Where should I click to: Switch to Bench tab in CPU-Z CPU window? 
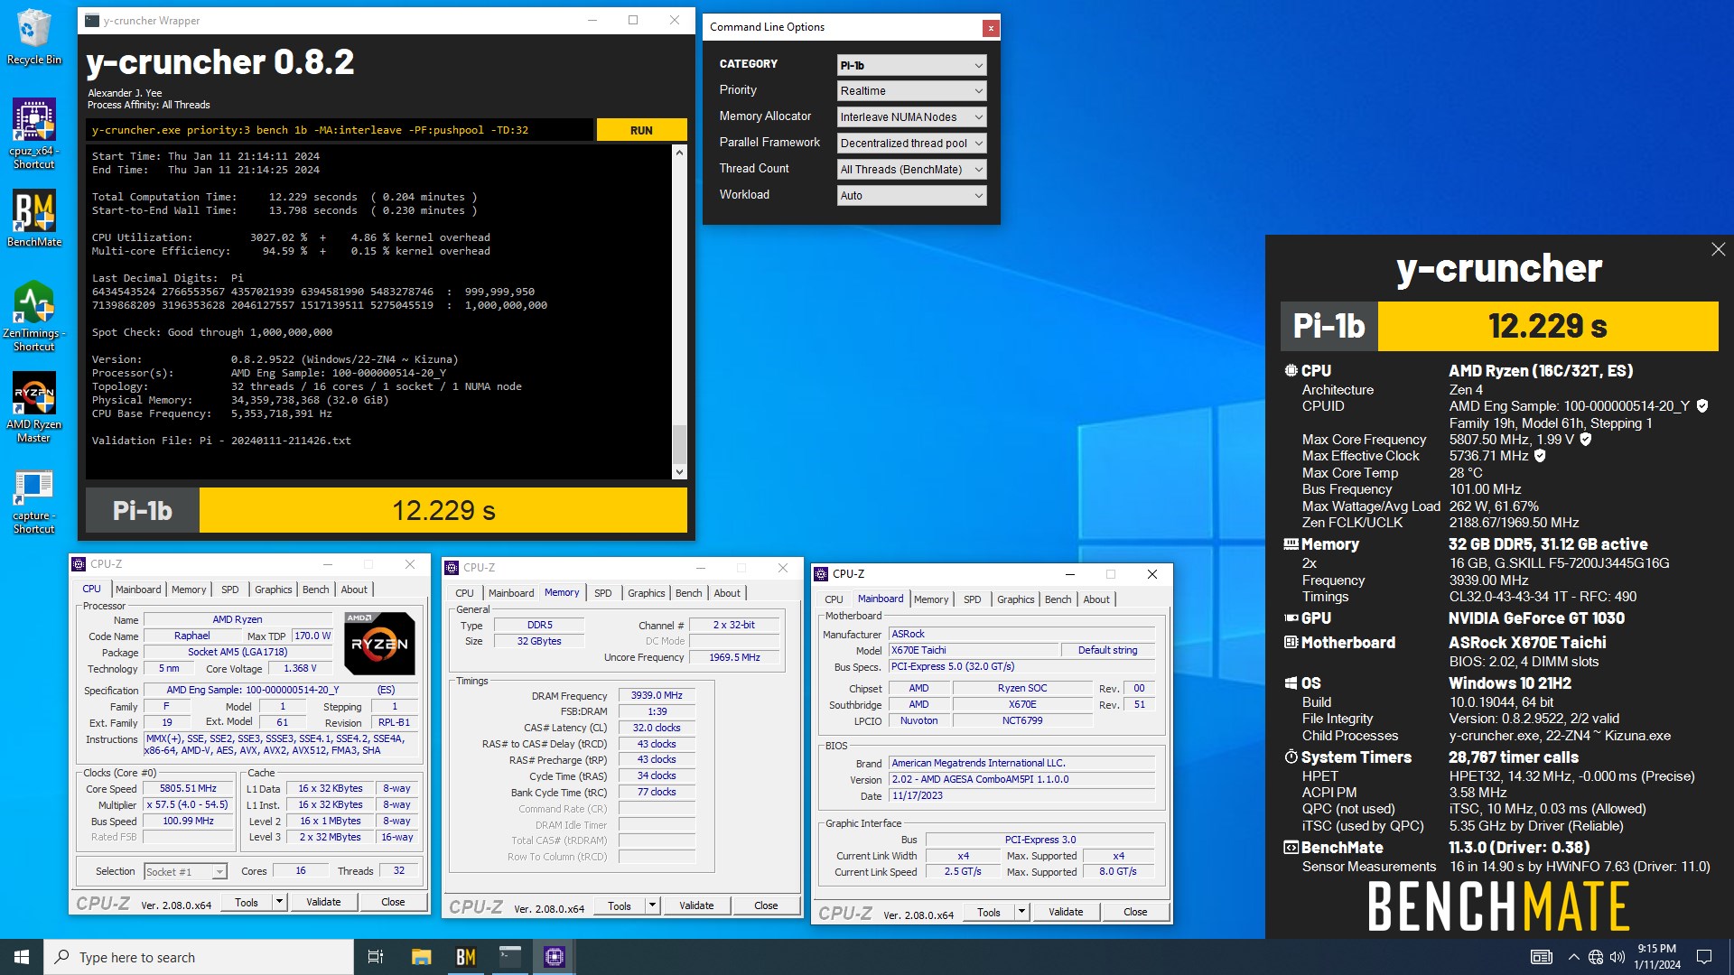coord(315,590)
